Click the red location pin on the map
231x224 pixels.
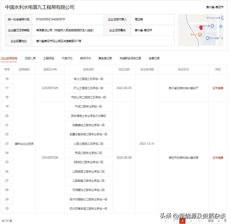pyautogui.click(x=201, y=28)
